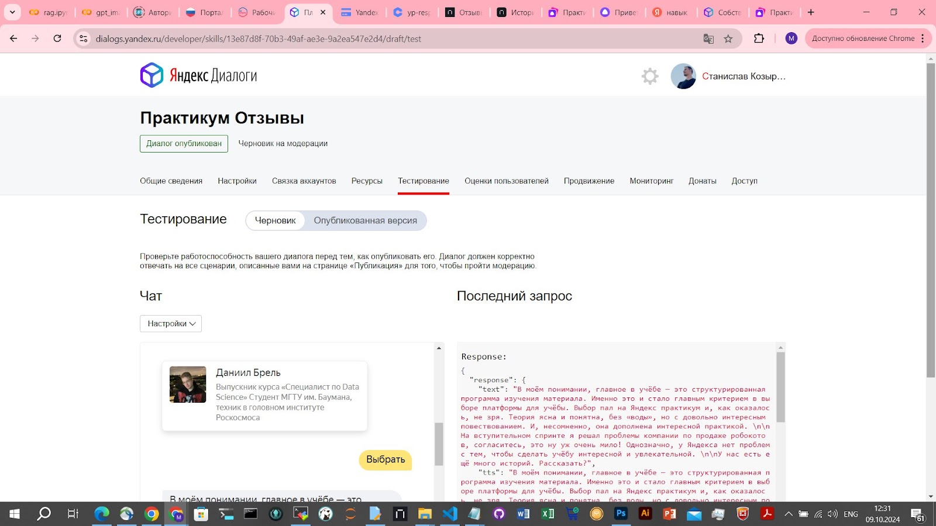This screenshot has width=936, height=526.
Task: Show hidden system tray icons
Action: click(789, 514)
